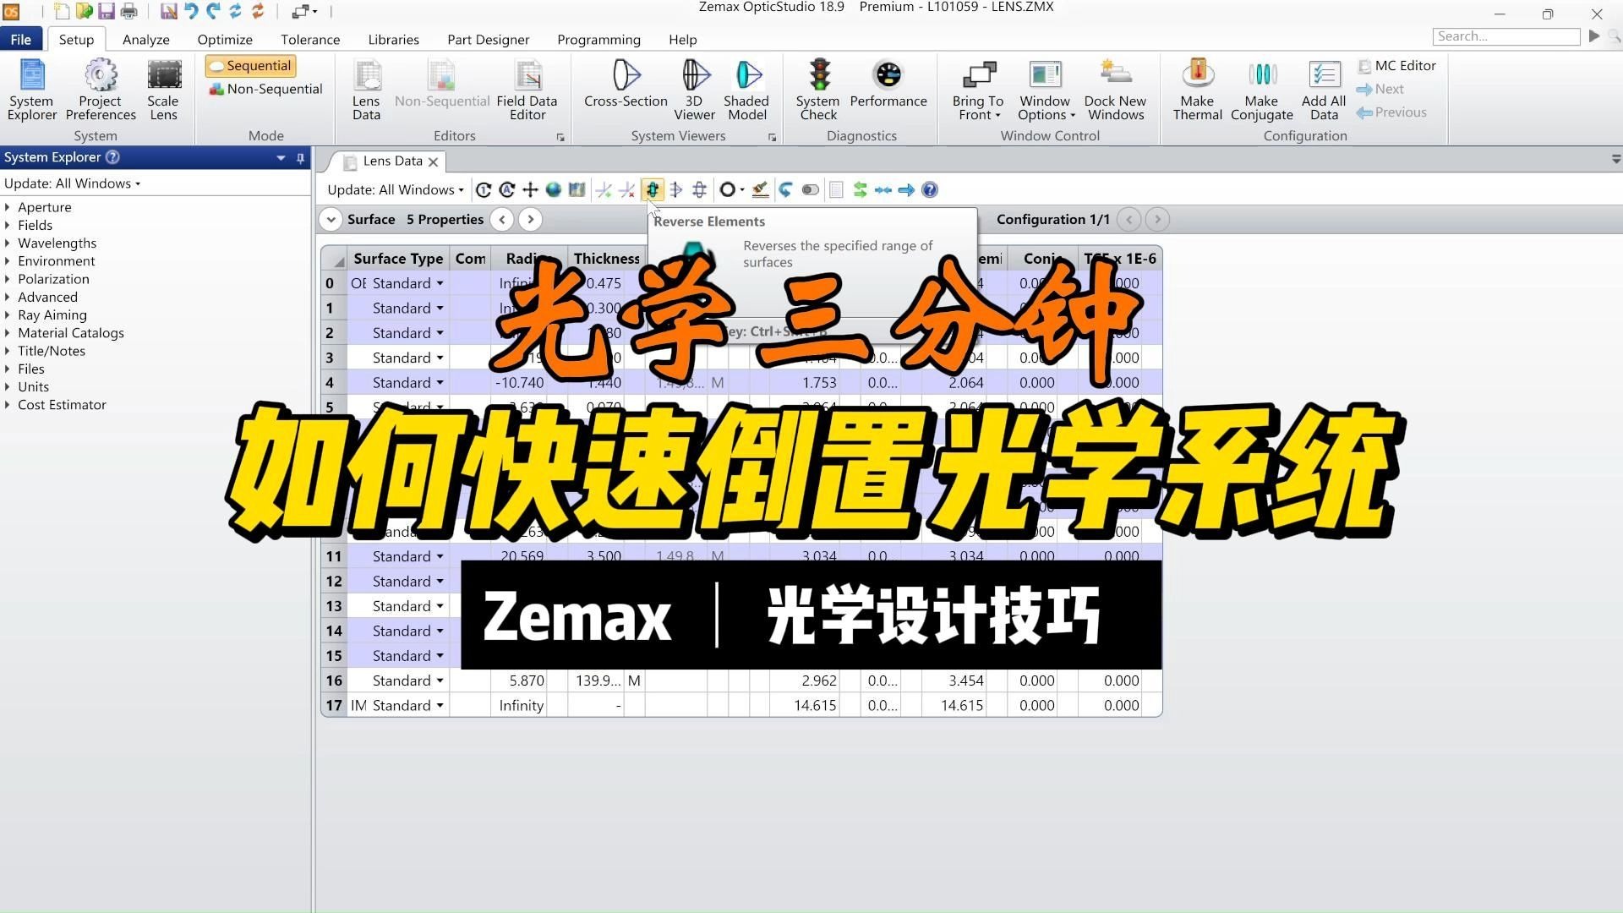Open the Cross-Section viewer
1623x913 pixels.
click(x=626, y=84)
